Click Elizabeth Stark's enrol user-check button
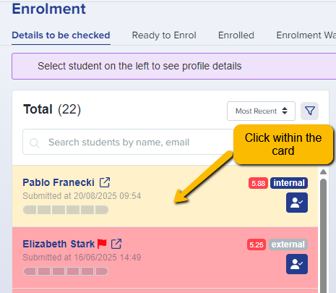This screenshot has width=336, height=293. [297, 264]
